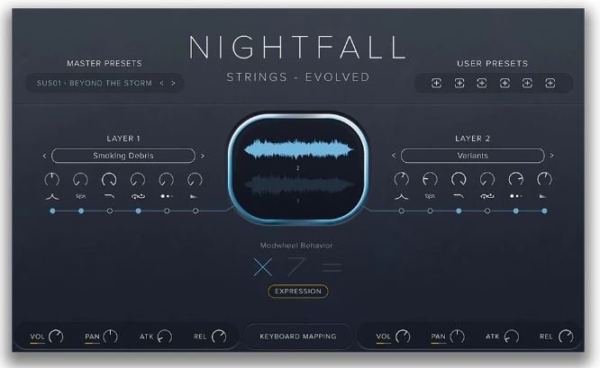Toggle Layer 1 third effect enable dot
Screen dimensions: 600x368
point(110,211)
